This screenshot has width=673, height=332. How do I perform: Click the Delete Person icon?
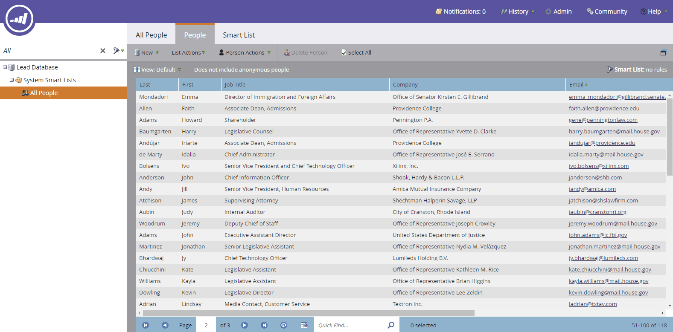pyautogui.click(x=287, y=52)
